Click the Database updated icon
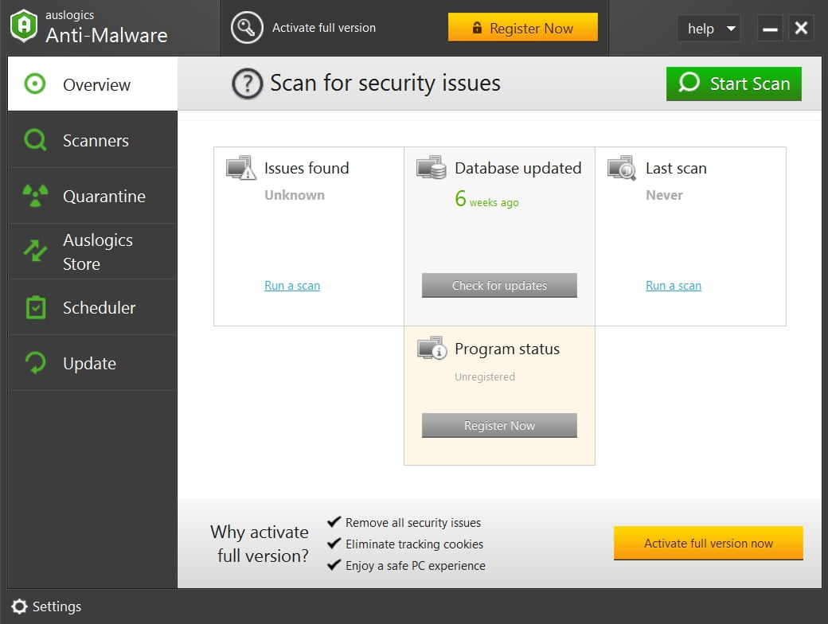This screenshot has height=624, width=828. (432, 168)
